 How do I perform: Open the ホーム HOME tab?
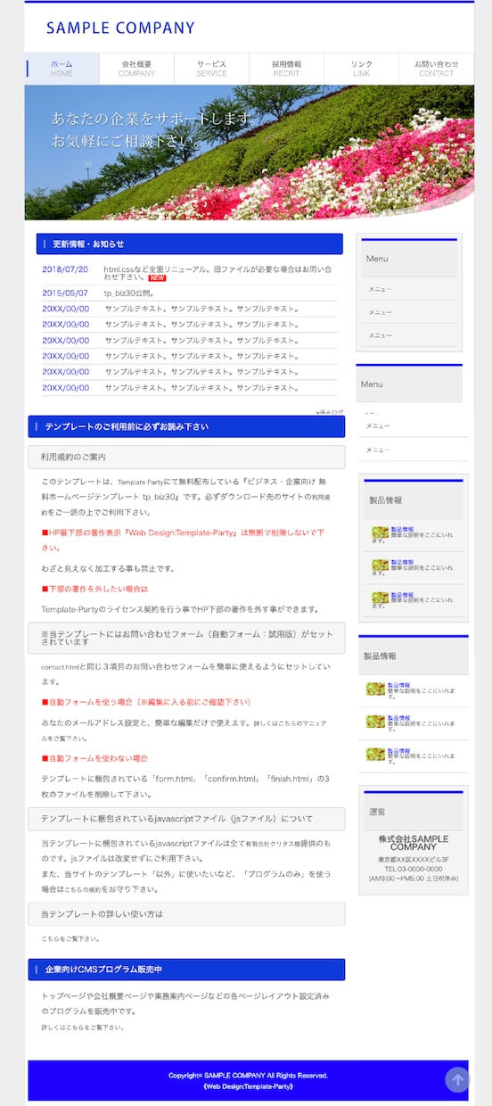61,69
